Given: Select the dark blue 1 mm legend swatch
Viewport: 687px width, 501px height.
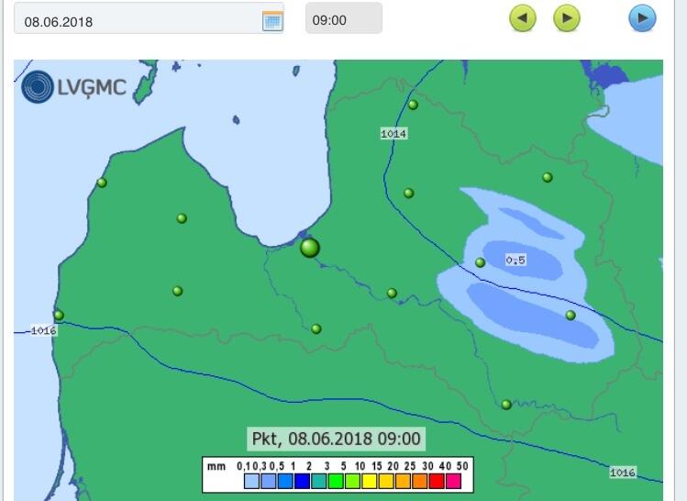Looking at the screenshot, I should coord(300,482).
